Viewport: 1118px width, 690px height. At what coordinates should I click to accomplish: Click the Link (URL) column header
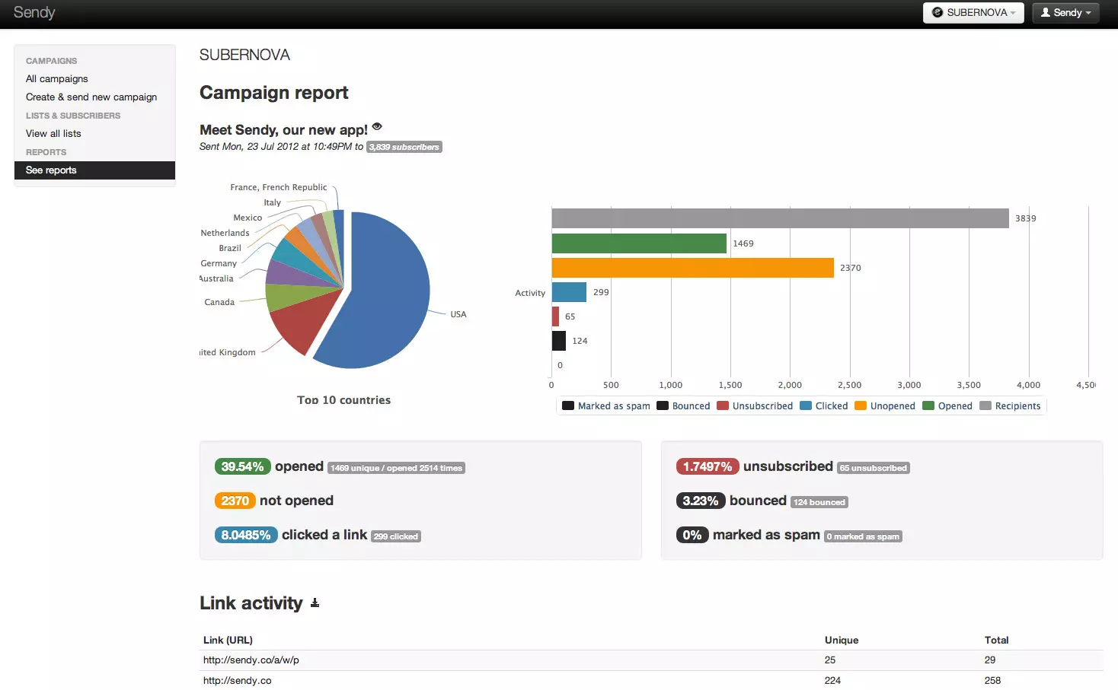point(228,640)
